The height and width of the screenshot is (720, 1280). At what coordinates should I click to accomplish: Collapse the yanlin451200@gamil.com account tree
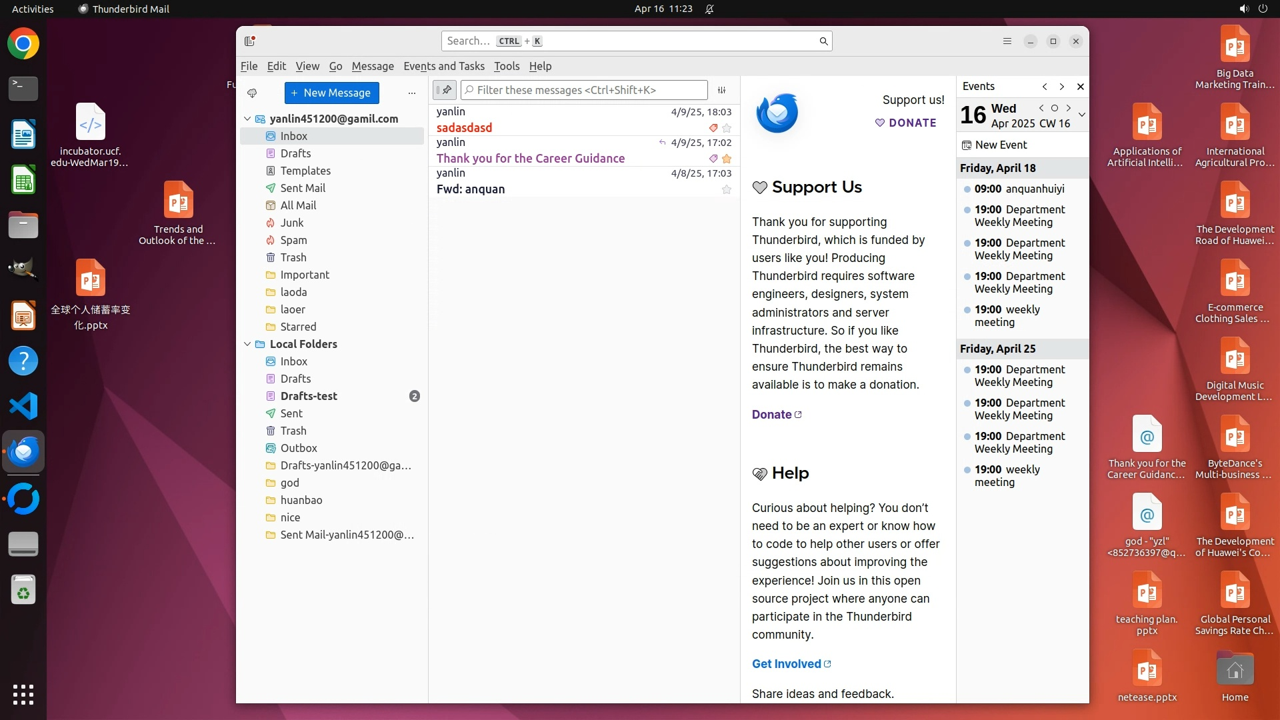(247, 119)
